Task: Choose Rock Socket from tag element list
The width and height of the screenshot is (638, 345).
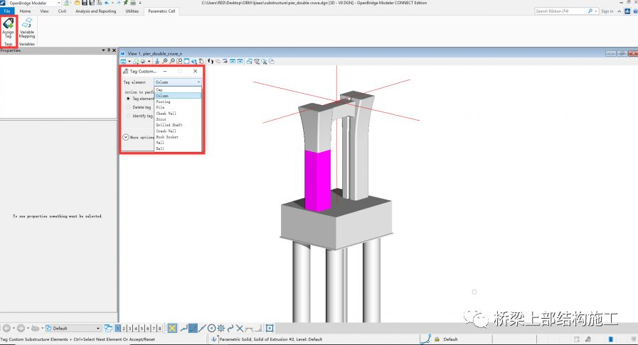Action: pyautogui.click(x=178, y=137)
